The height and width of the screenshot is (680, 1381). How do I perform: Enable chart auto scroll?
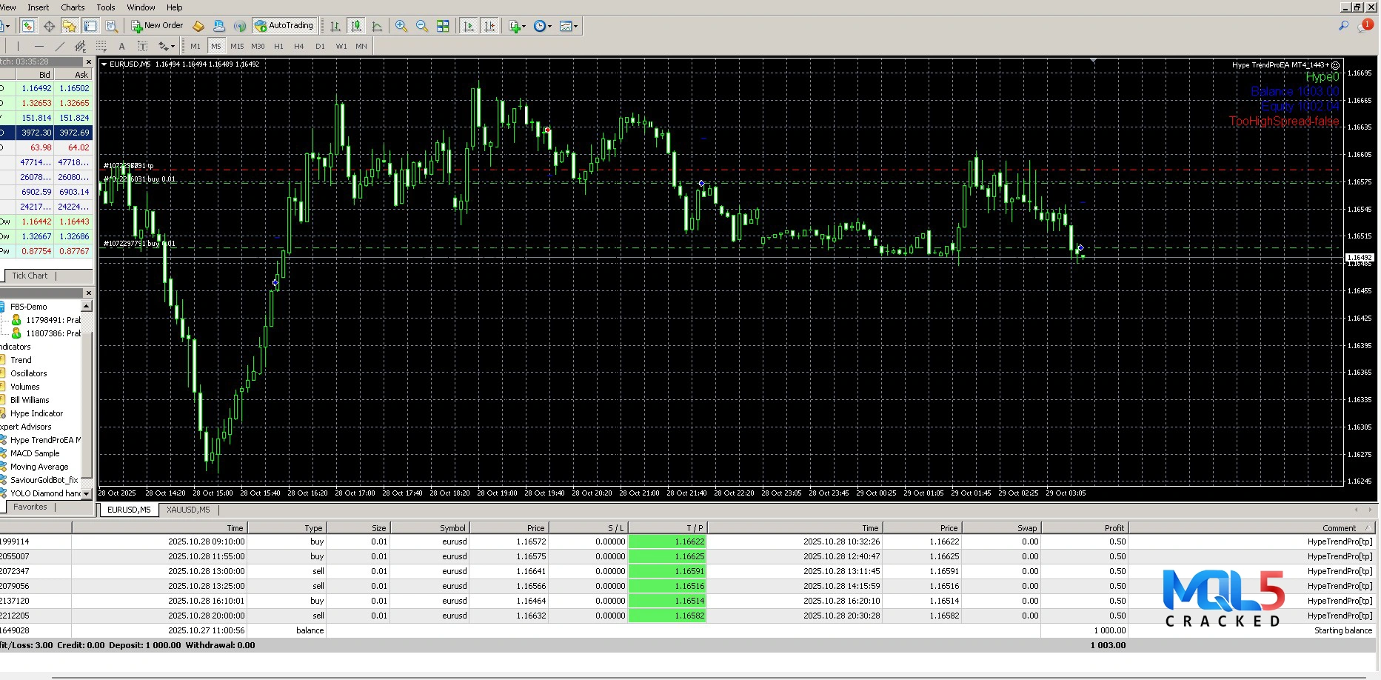tap(469, 26)
